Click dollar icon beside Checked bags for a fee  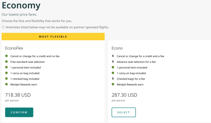coord(113,79)
